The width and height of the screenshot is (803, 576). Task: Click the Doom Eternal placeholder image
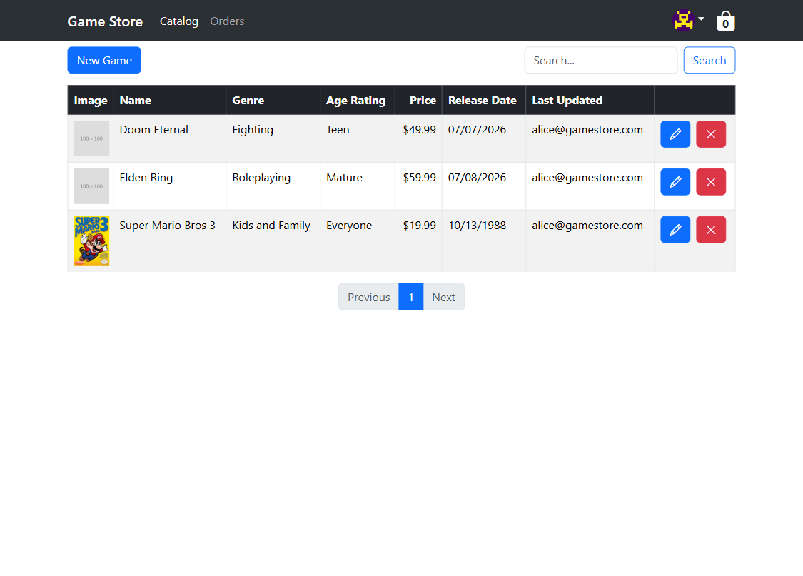[x=91, y=138]
